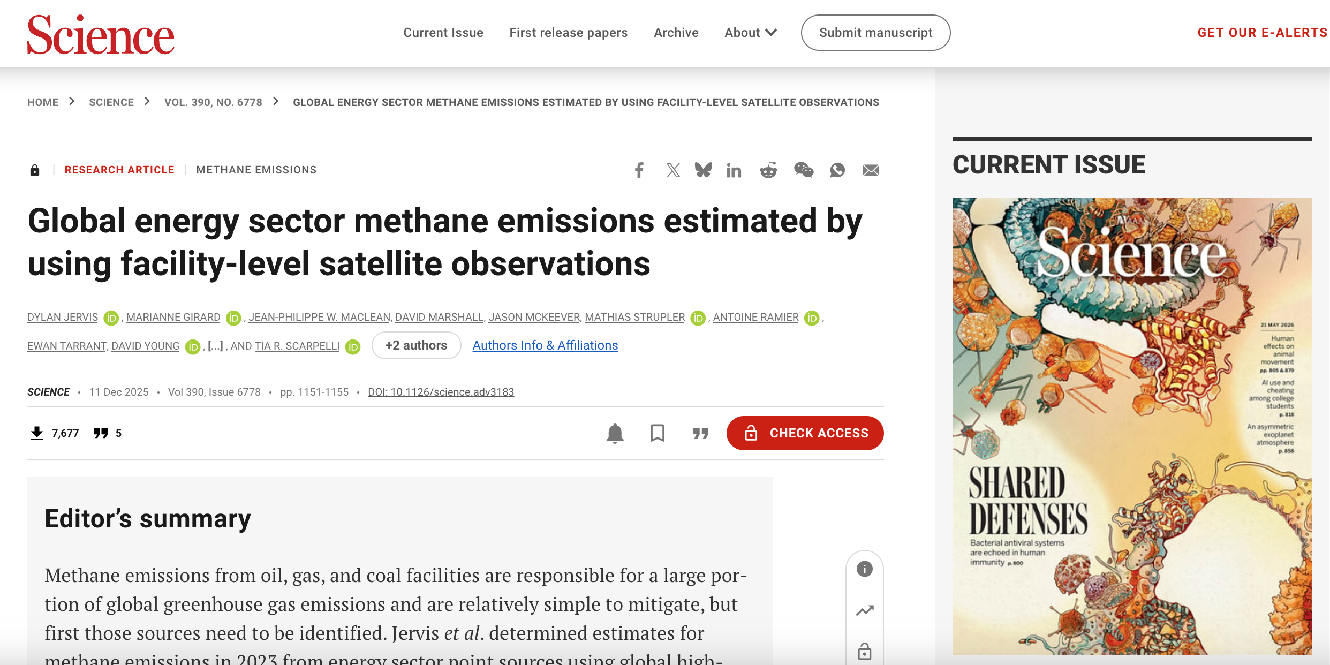Open Authors Info & Affiliations link

click(x=545, y=345)
